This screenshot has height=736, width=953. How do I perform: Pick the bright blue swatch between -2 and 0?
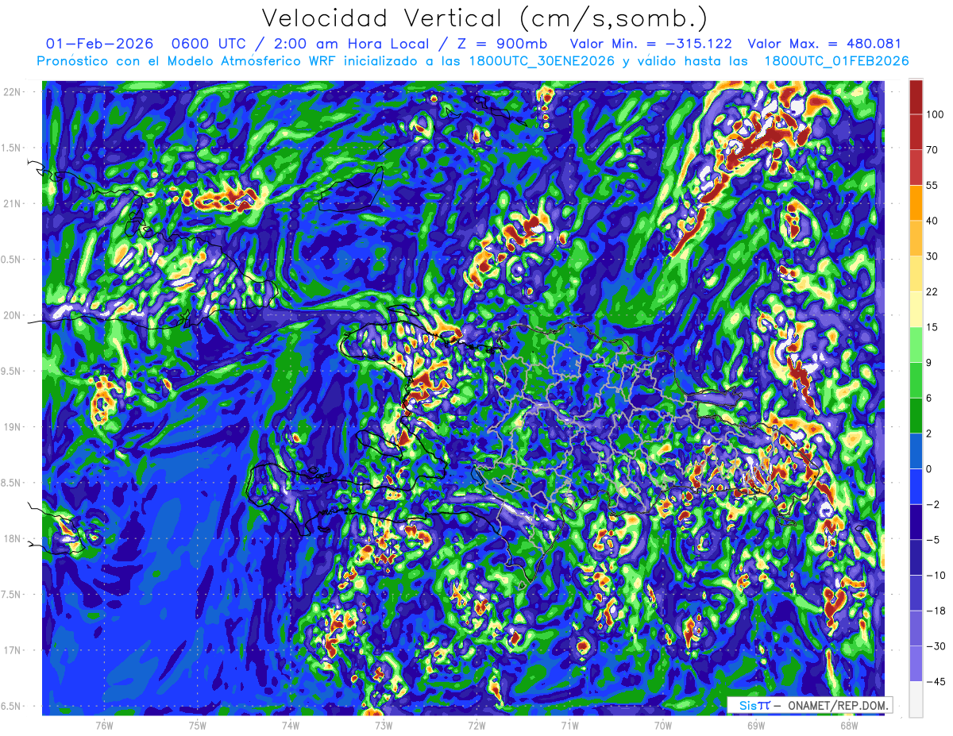point(916,486)
